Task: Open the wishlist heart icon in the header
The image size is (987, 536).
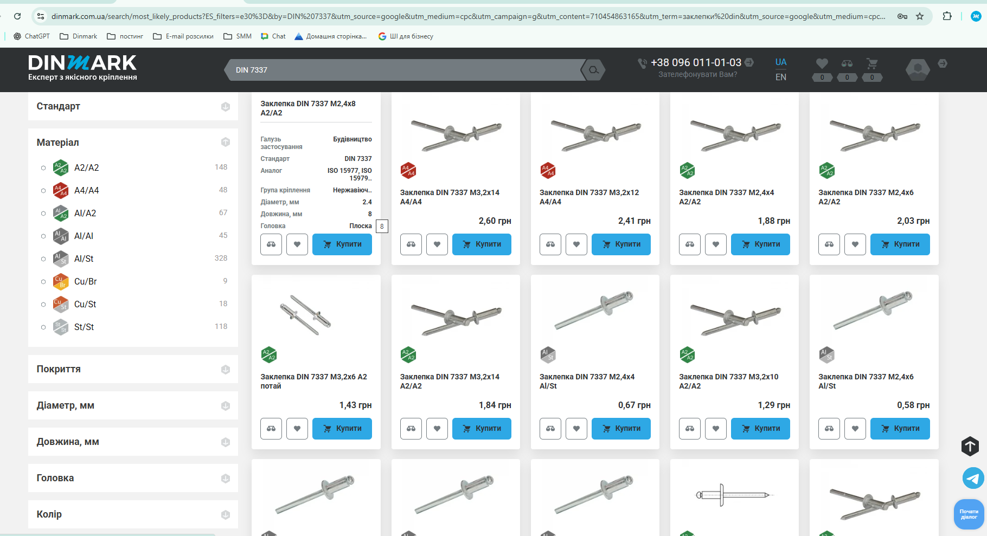Action: 822,63
